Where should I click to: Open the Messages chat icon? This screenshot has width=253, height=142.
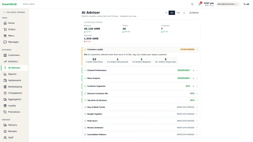[x=5, y=42]
